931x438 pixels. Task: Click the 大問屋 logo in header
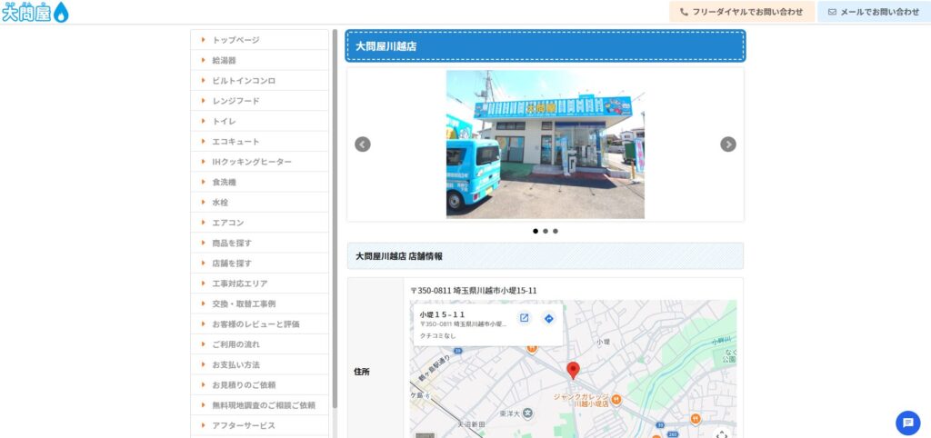coord(35,12)
